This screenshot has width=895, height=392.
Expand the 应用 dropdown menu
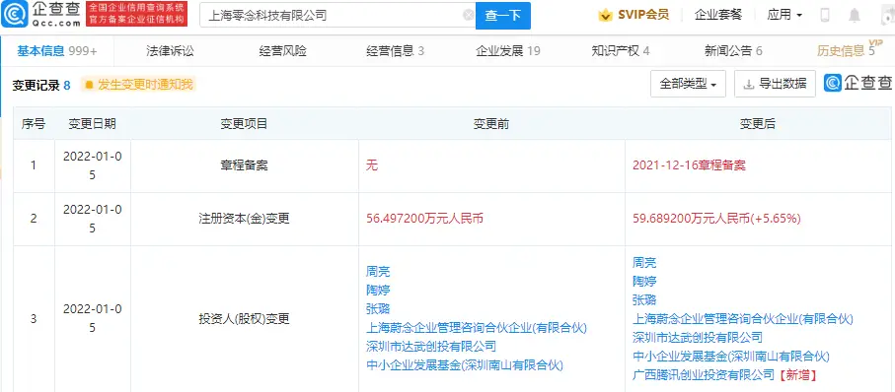pyautogui.click(x=784, y=15)
